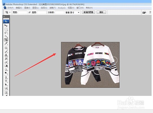This screenshot has width=153, height=113.
Task: Open the 图层(L) menu
Action: click(x=35, y=8)
